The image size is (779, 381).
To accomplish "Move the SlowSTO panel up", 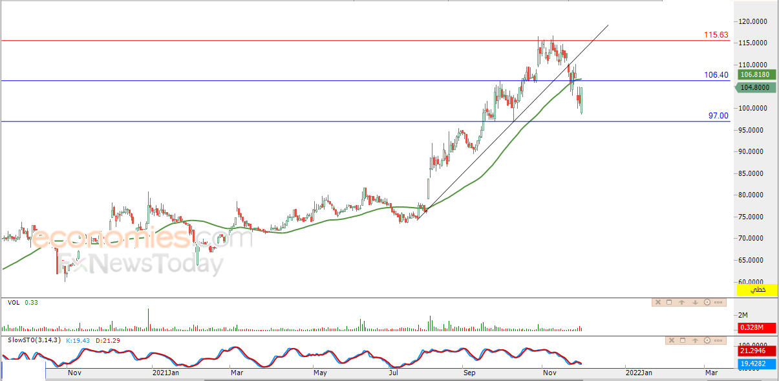I will tap(694, 340).
